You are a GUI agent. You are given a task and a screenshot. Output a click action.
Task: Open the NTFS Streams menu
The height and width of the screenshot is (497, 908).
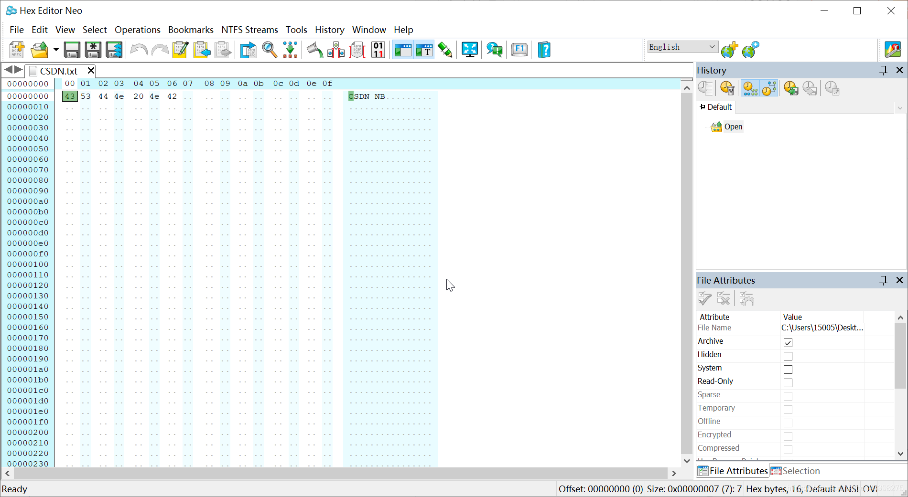tap(249, 30)
